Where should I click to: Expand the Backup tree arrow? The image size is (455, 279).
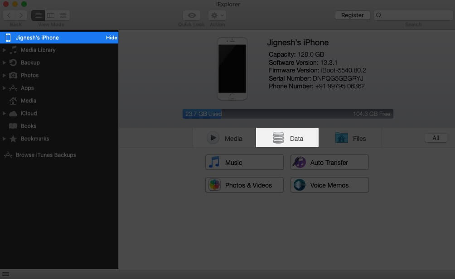click(x=4, y=63)
